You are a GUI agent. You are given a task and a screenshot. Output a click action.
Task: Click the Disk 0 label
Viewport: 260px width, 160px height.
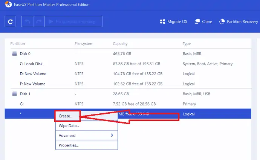tap(25, 54)
